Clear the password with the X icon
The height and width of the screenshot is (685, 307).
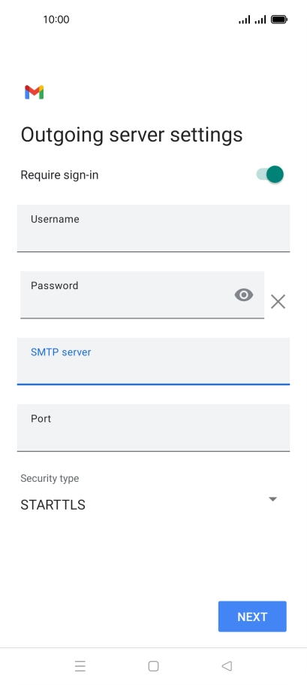click(278, 301)
